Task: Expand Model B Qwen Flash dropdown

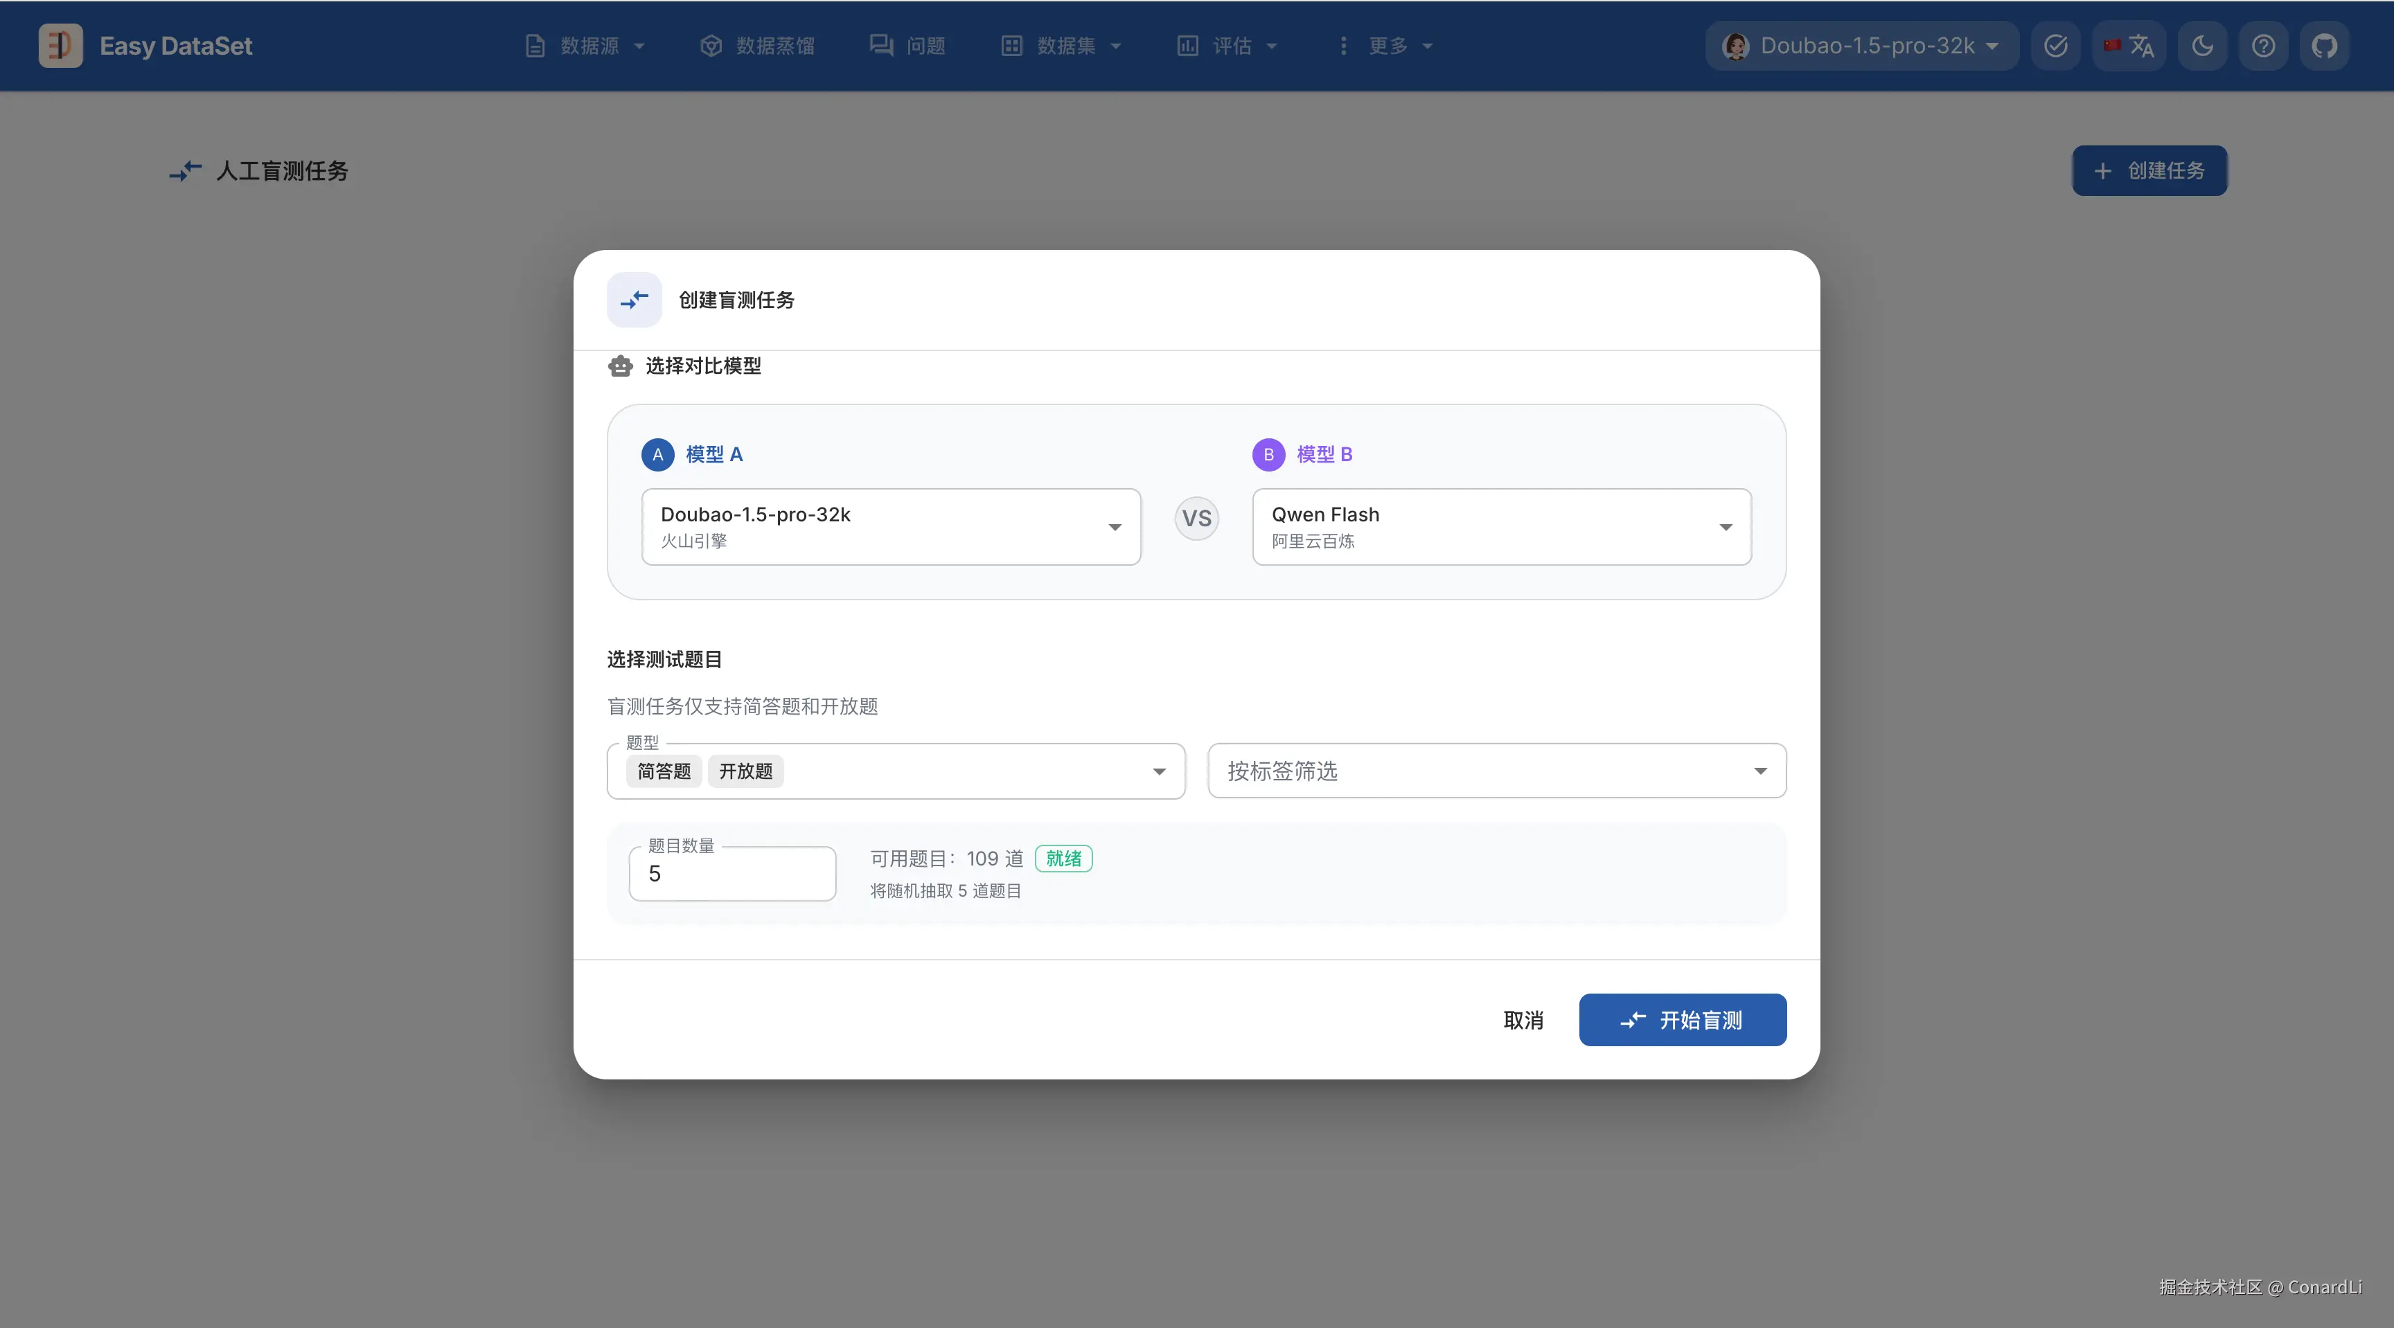Action: [1501, 526]
